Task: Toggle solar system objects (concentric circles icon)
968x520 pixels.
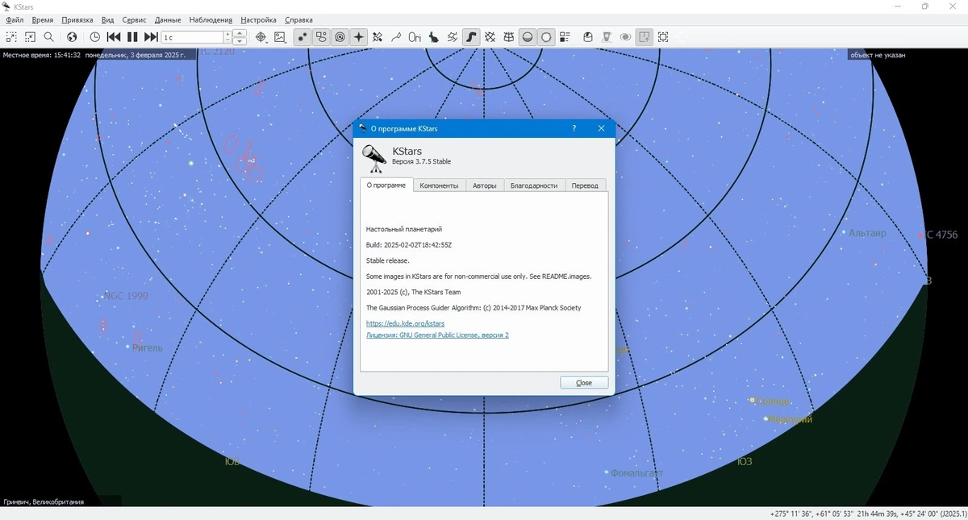Action: tap(340, 36)
